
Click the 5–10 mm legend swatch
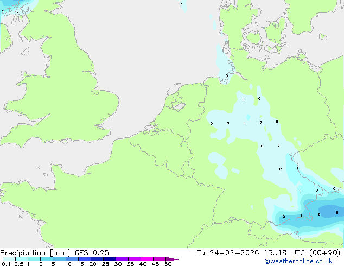click(x=59, y=259)
